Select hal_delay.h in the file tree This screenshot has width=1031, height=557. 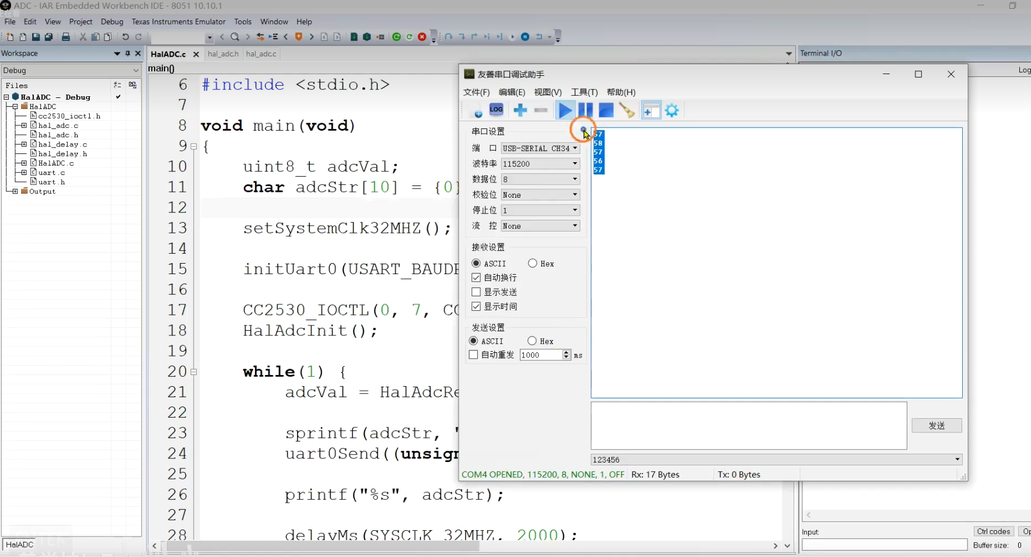coord(63,154)
